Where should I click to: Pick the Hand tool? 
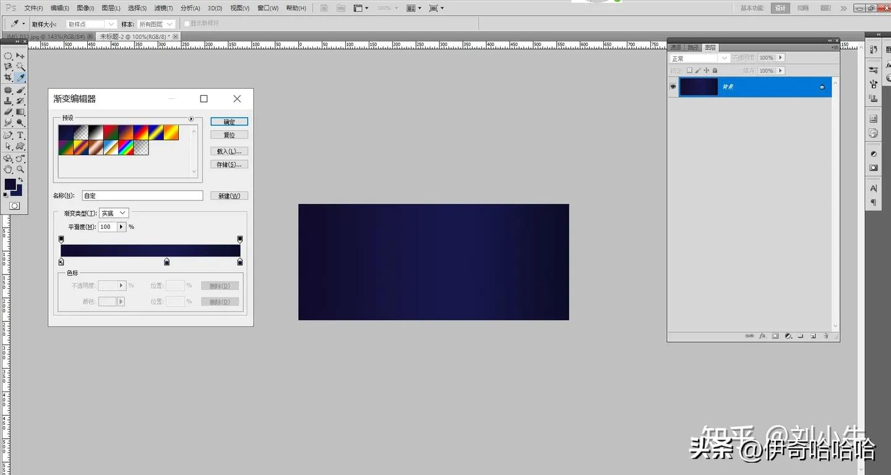[x=8, y=168]
